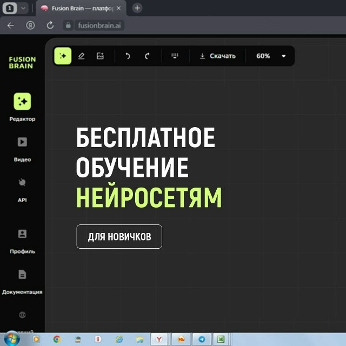Click the fusionbrain.ai address field

(x=99, y=25)
